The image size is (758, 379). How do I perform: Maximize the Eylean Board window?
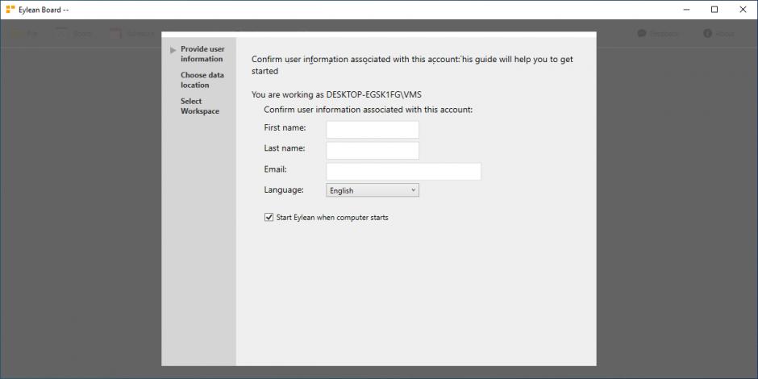click(714, 10)
